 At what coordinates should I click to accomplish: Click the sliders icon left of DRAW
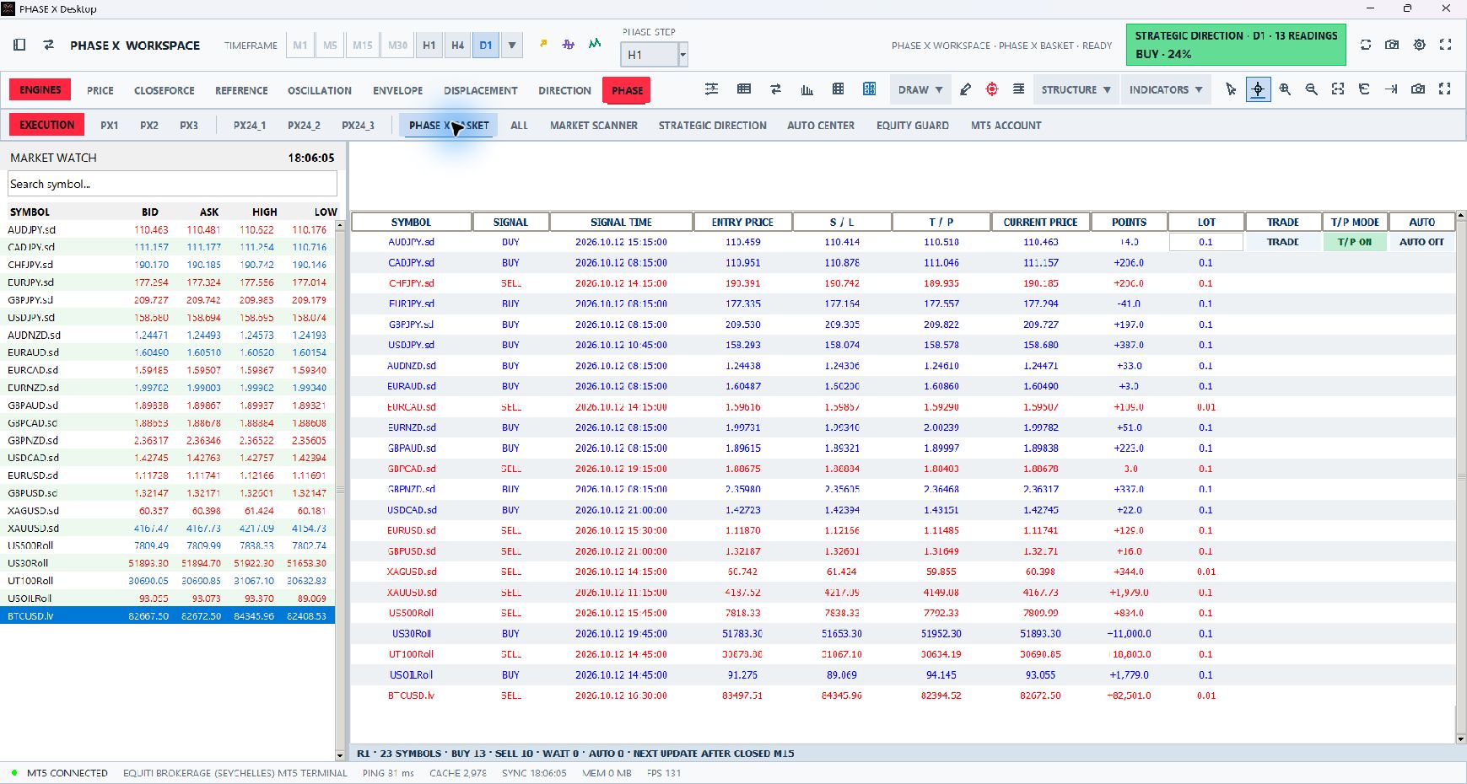712,89
